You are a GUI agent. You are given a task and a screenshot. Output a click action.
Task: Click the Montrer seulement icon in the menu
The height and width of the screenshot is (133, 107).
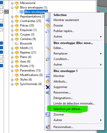pos(48,20)
